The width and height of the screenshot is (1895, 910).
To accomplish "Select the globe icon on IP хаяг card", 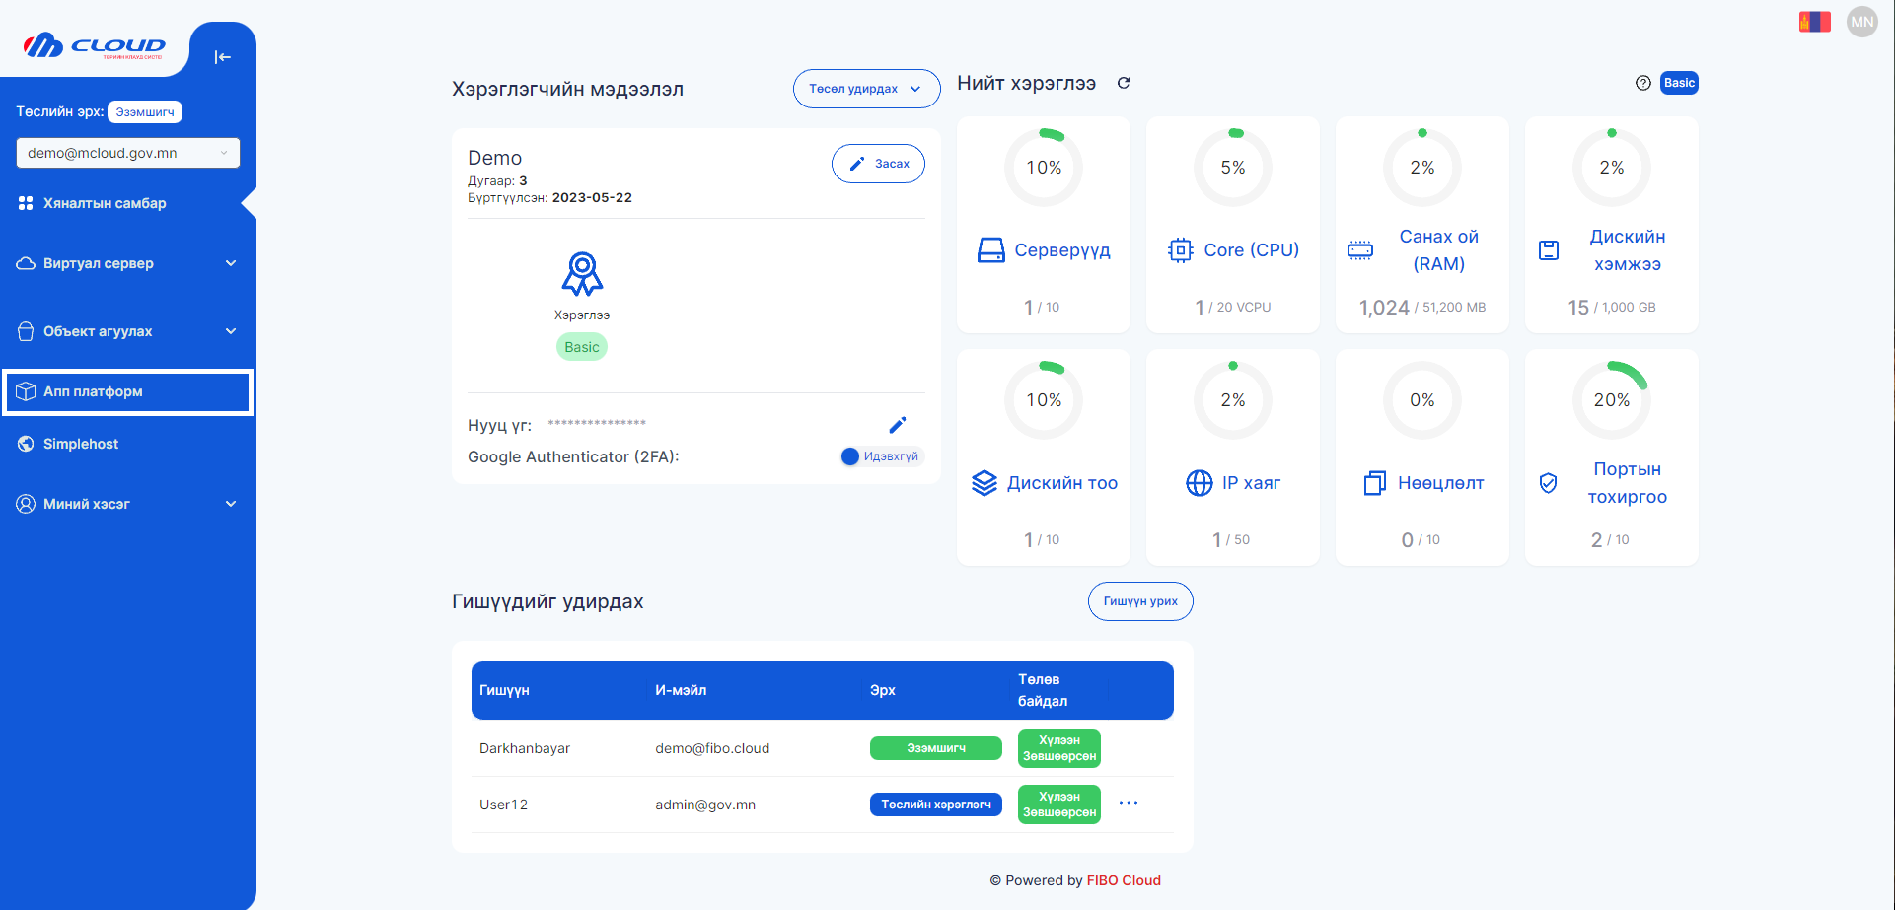I will pos(1199,483).
